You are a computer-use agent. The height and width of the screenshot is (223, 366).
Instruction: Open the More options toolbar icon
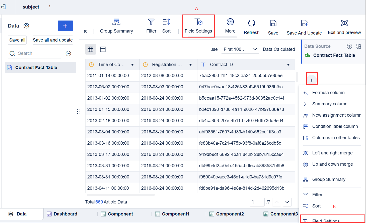tap(230, 26)
